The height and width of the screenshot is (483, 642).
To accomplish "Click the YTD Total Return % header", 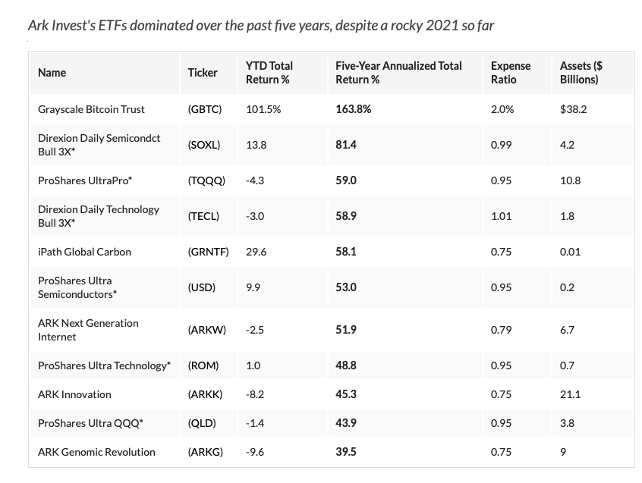I will (x=269, y=73).
